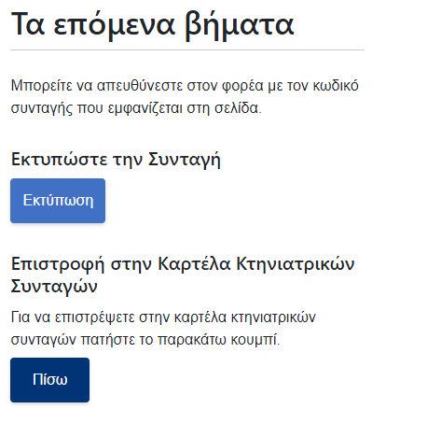Click the paragraph starting with Μπορείτε να απευθύνεστε
The width and height of the screenshot is (441, 423).
point(185,97)
